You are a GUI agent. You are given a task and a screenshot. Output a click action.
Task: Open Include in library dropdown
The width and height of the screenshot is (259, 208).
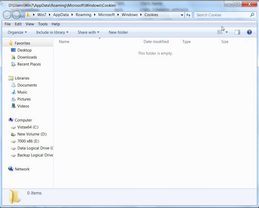click(x=52, y=32)
